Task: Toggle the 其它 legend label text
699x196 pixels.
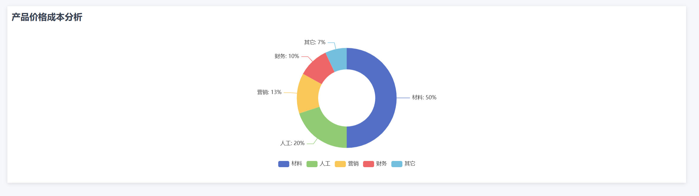Action: click(x=410, y=164)
